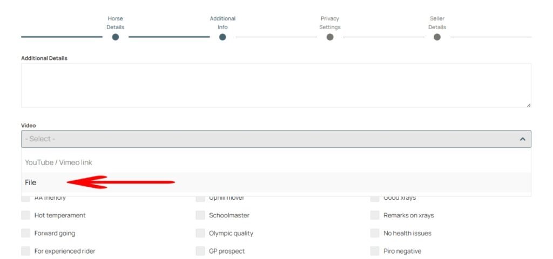The height and width of the screenshot is (259, 553).
Task: Jump to Privacy Settings step circle
Action: click(330, 37)
